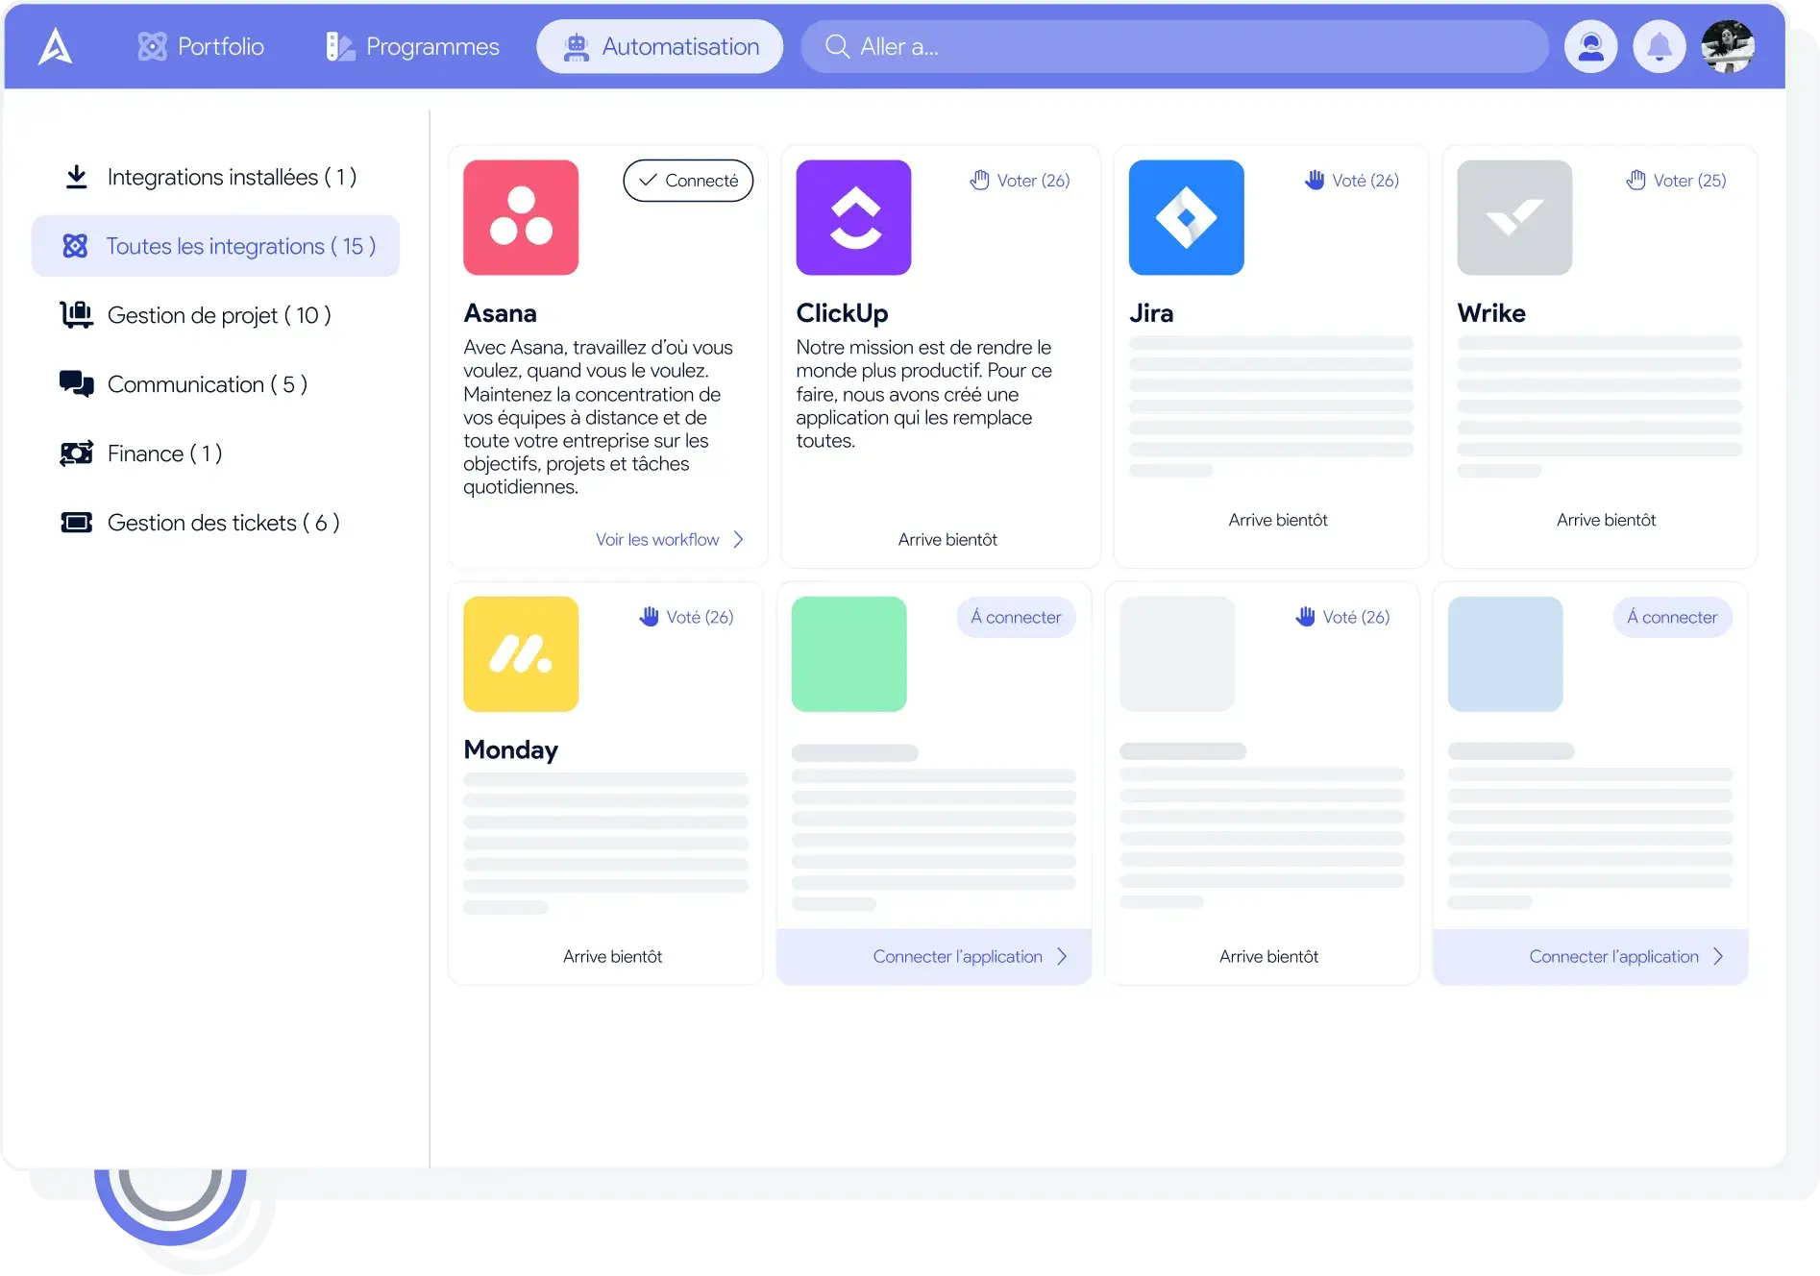1820x1276 pixels.
Task: Click the chevron on blue card's Connecter l'application
Action: (x=1718, y=957)
